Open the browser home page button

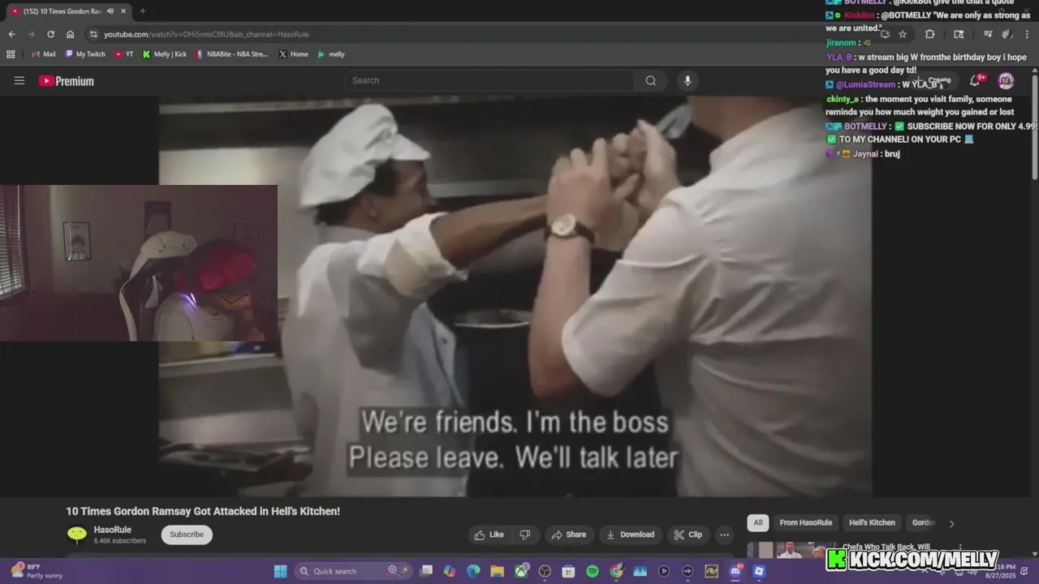click(70, 34)
